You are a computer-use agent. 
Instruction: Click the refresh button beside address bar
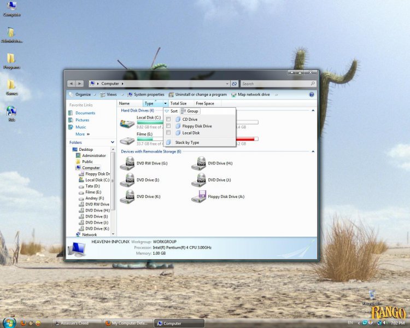pos(235,84)
